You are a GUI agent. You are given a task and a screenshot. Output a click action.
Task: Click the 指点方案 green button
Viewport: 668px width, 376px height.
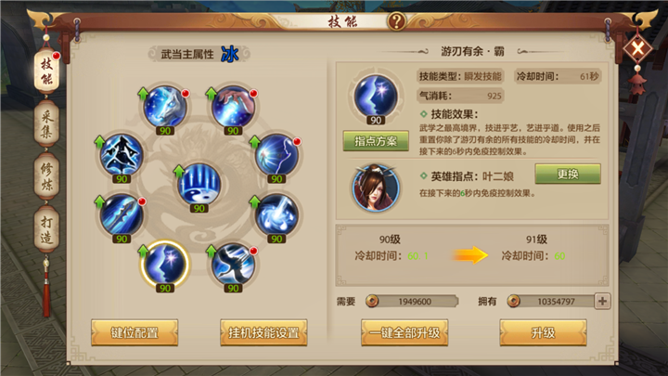coord(376,141)
